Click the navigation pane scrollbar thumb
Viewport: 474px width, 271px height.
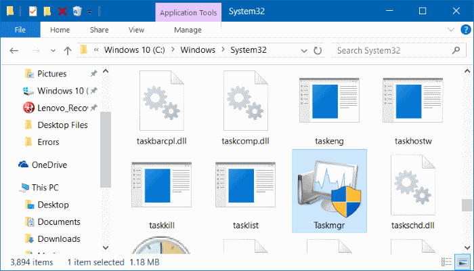[x=106, y=150]
